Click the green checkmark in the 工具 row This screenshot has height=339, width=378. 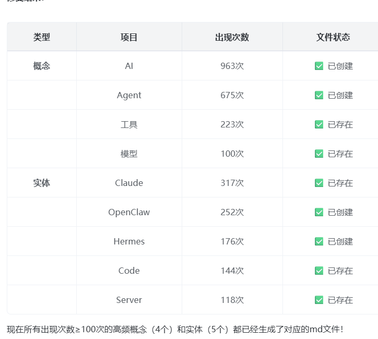(319, 124)
